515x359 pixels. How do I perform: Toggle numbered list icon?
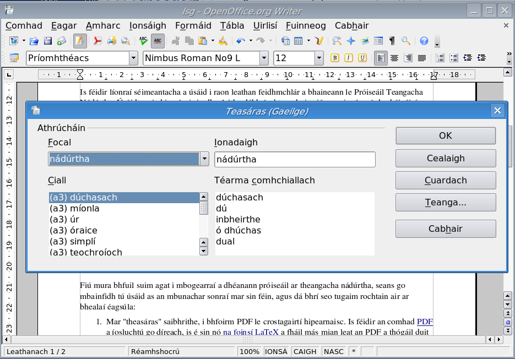(x=440, y=58)
